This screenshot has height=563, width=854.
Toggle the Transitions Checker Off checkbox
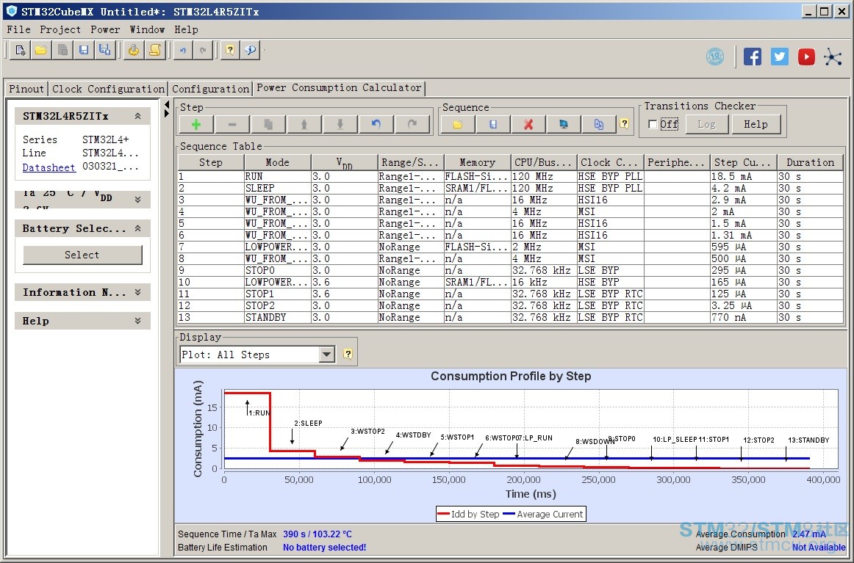click(653, 125)
